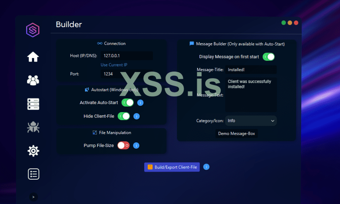340x204 pixels.
Task: Open the Category/Icon dropdown
Action: click(251, 121)
